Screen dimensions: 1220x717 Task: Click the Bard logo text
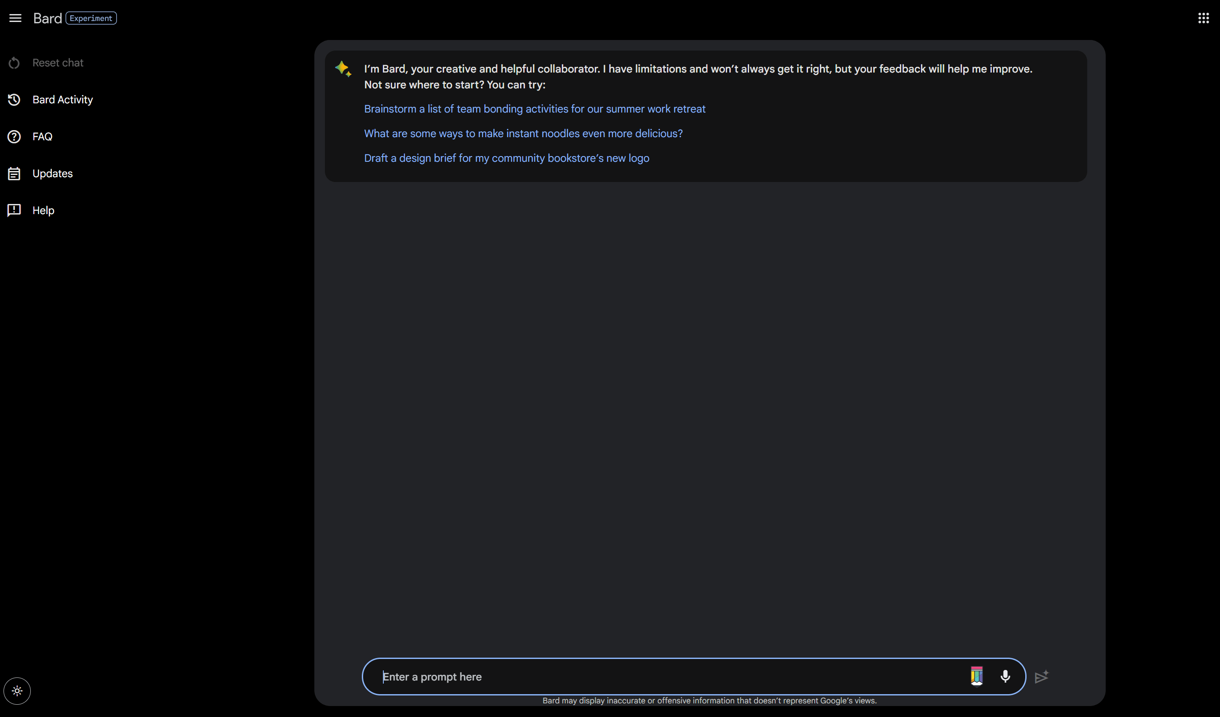[47, 18]
